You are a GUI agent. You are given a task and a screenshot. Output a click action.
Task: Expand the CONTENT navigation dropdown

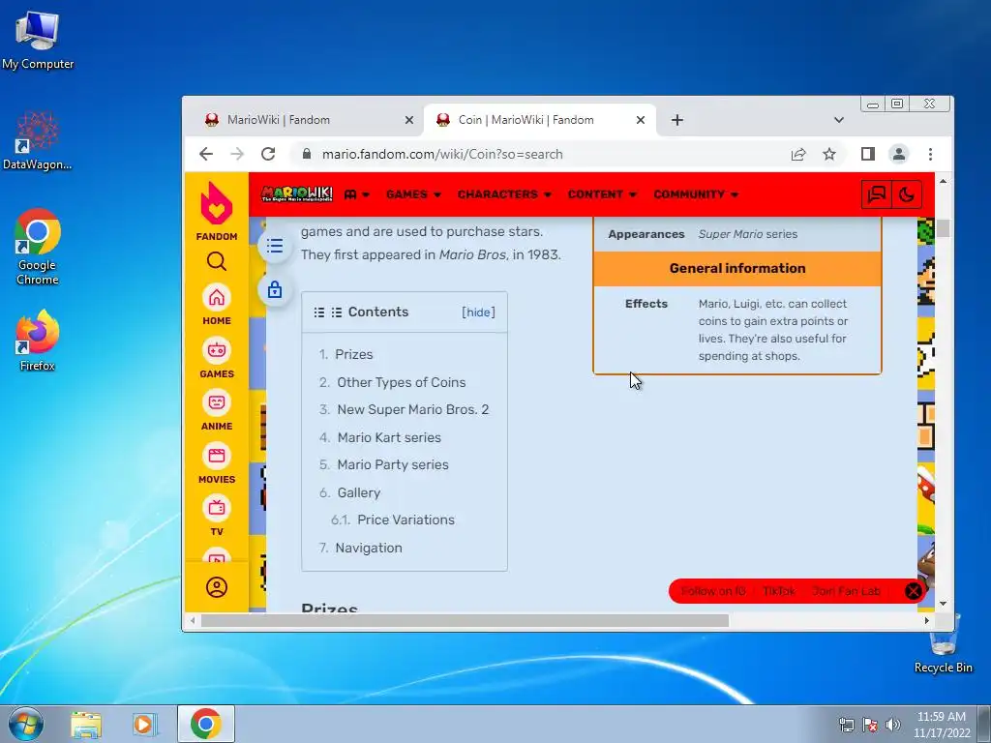click(602, 193)
